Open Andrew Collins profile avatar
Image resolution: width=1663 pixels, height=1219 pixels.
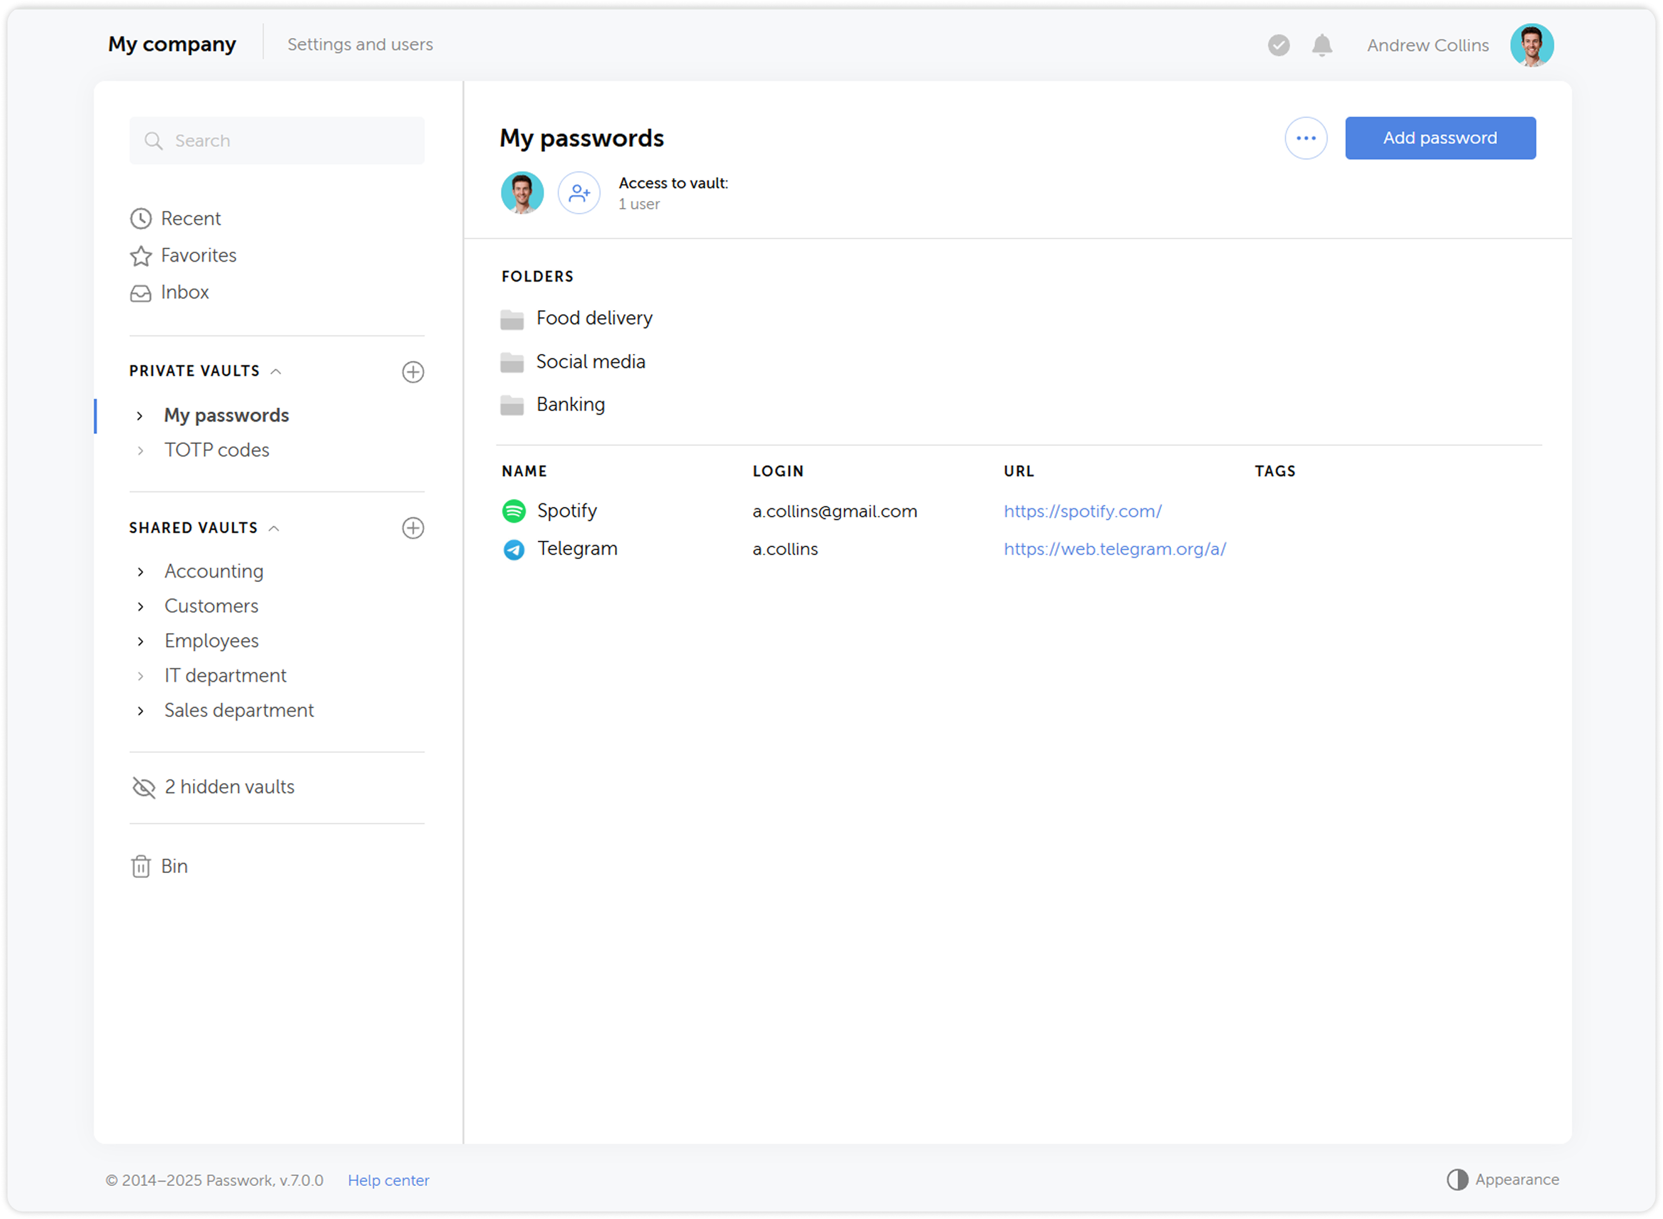(x=1532, y=45)
